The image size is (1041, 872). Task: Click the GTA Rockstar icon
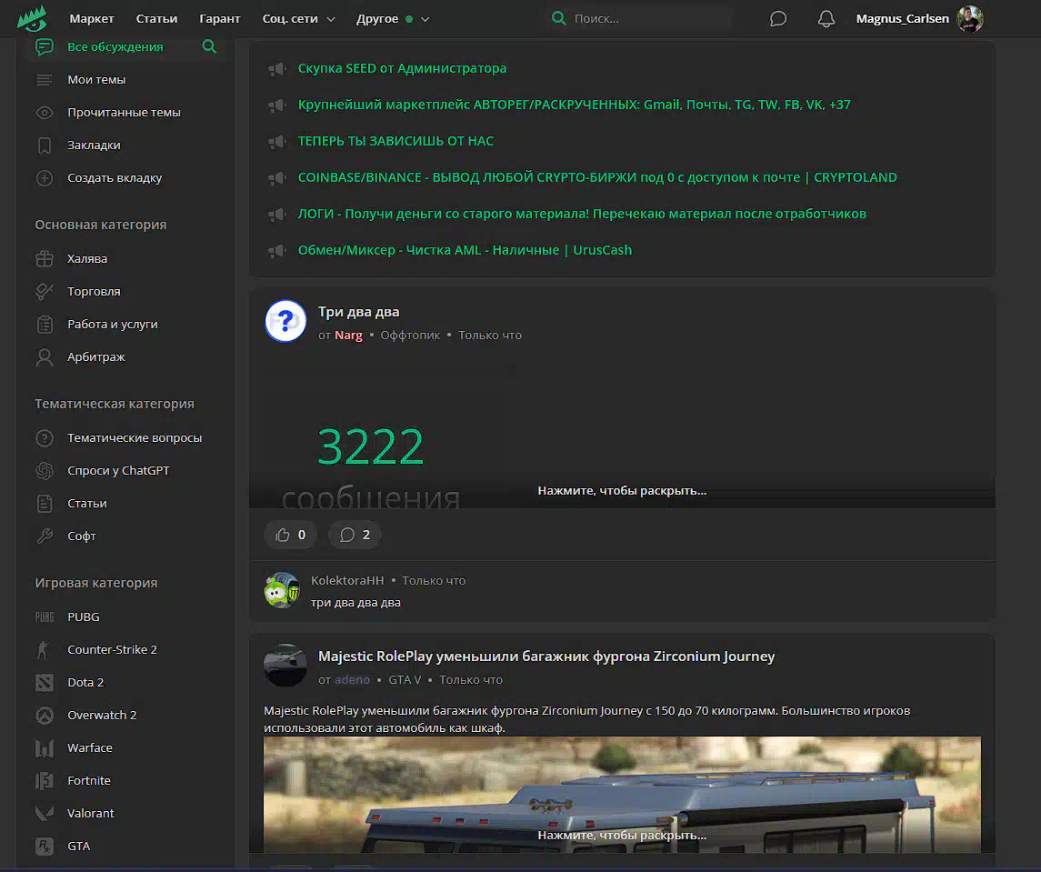click(x=45, y=847)
